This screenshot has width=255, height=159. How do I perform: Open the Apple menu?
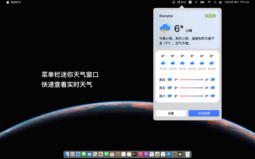pyautogui.click(x=8, y=2)
